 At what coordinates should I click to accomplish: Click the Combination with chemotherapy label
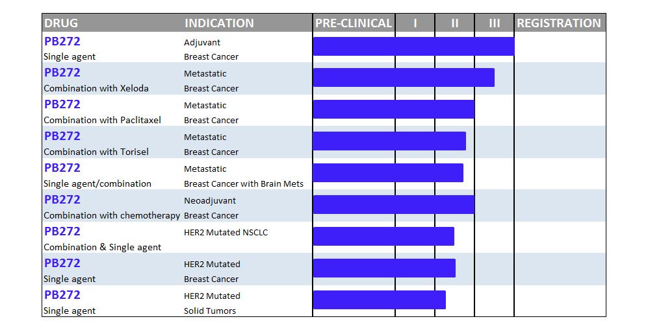112,215
